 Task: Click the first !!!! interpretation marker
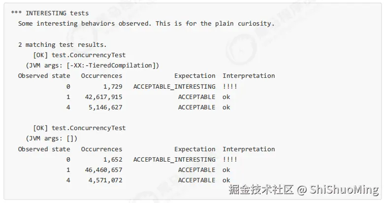click(230, 87)
